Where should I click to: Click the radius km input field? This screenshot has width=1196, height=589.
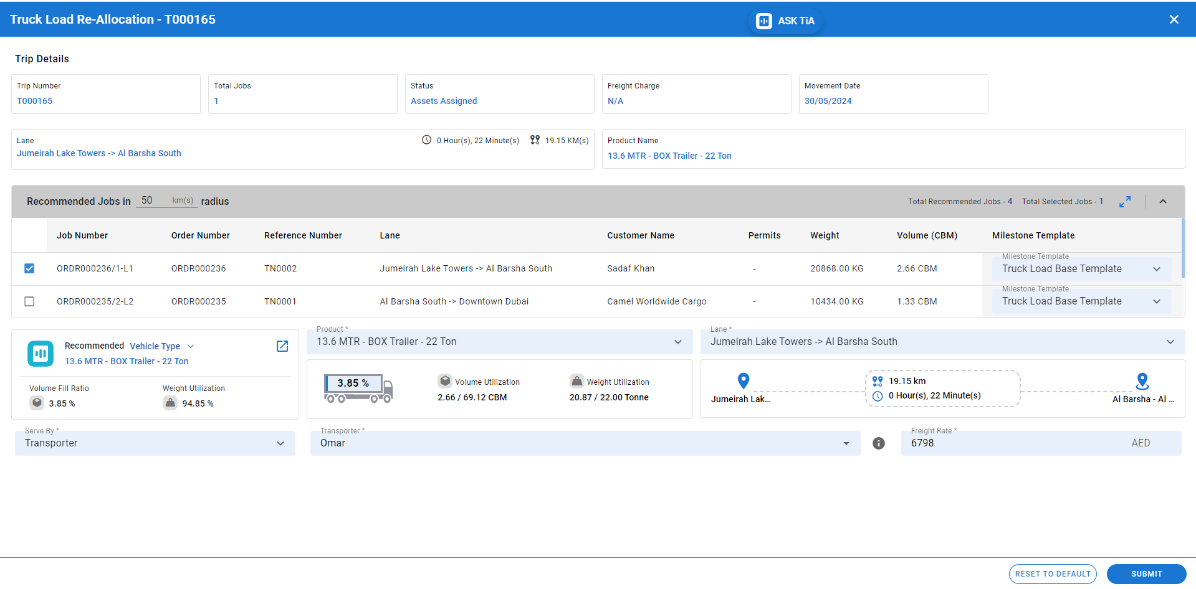(x=153, y=200)
